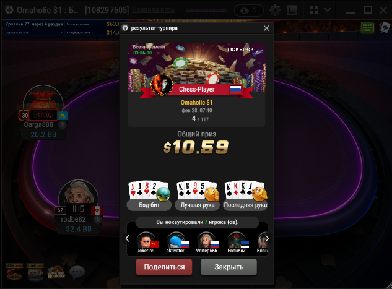Screen dimensions: 392x289
Task: Launch the Roulette mini-game icon
Action: pos(56,272)
